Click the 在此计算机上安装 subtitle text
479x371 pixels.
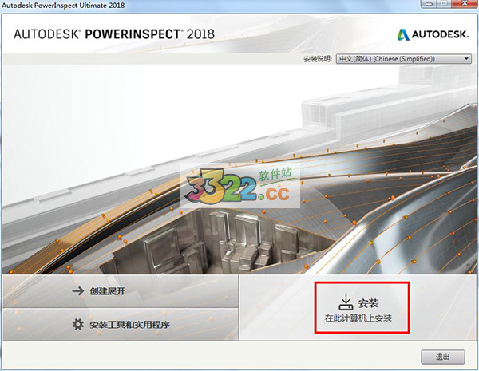(358, 318)
